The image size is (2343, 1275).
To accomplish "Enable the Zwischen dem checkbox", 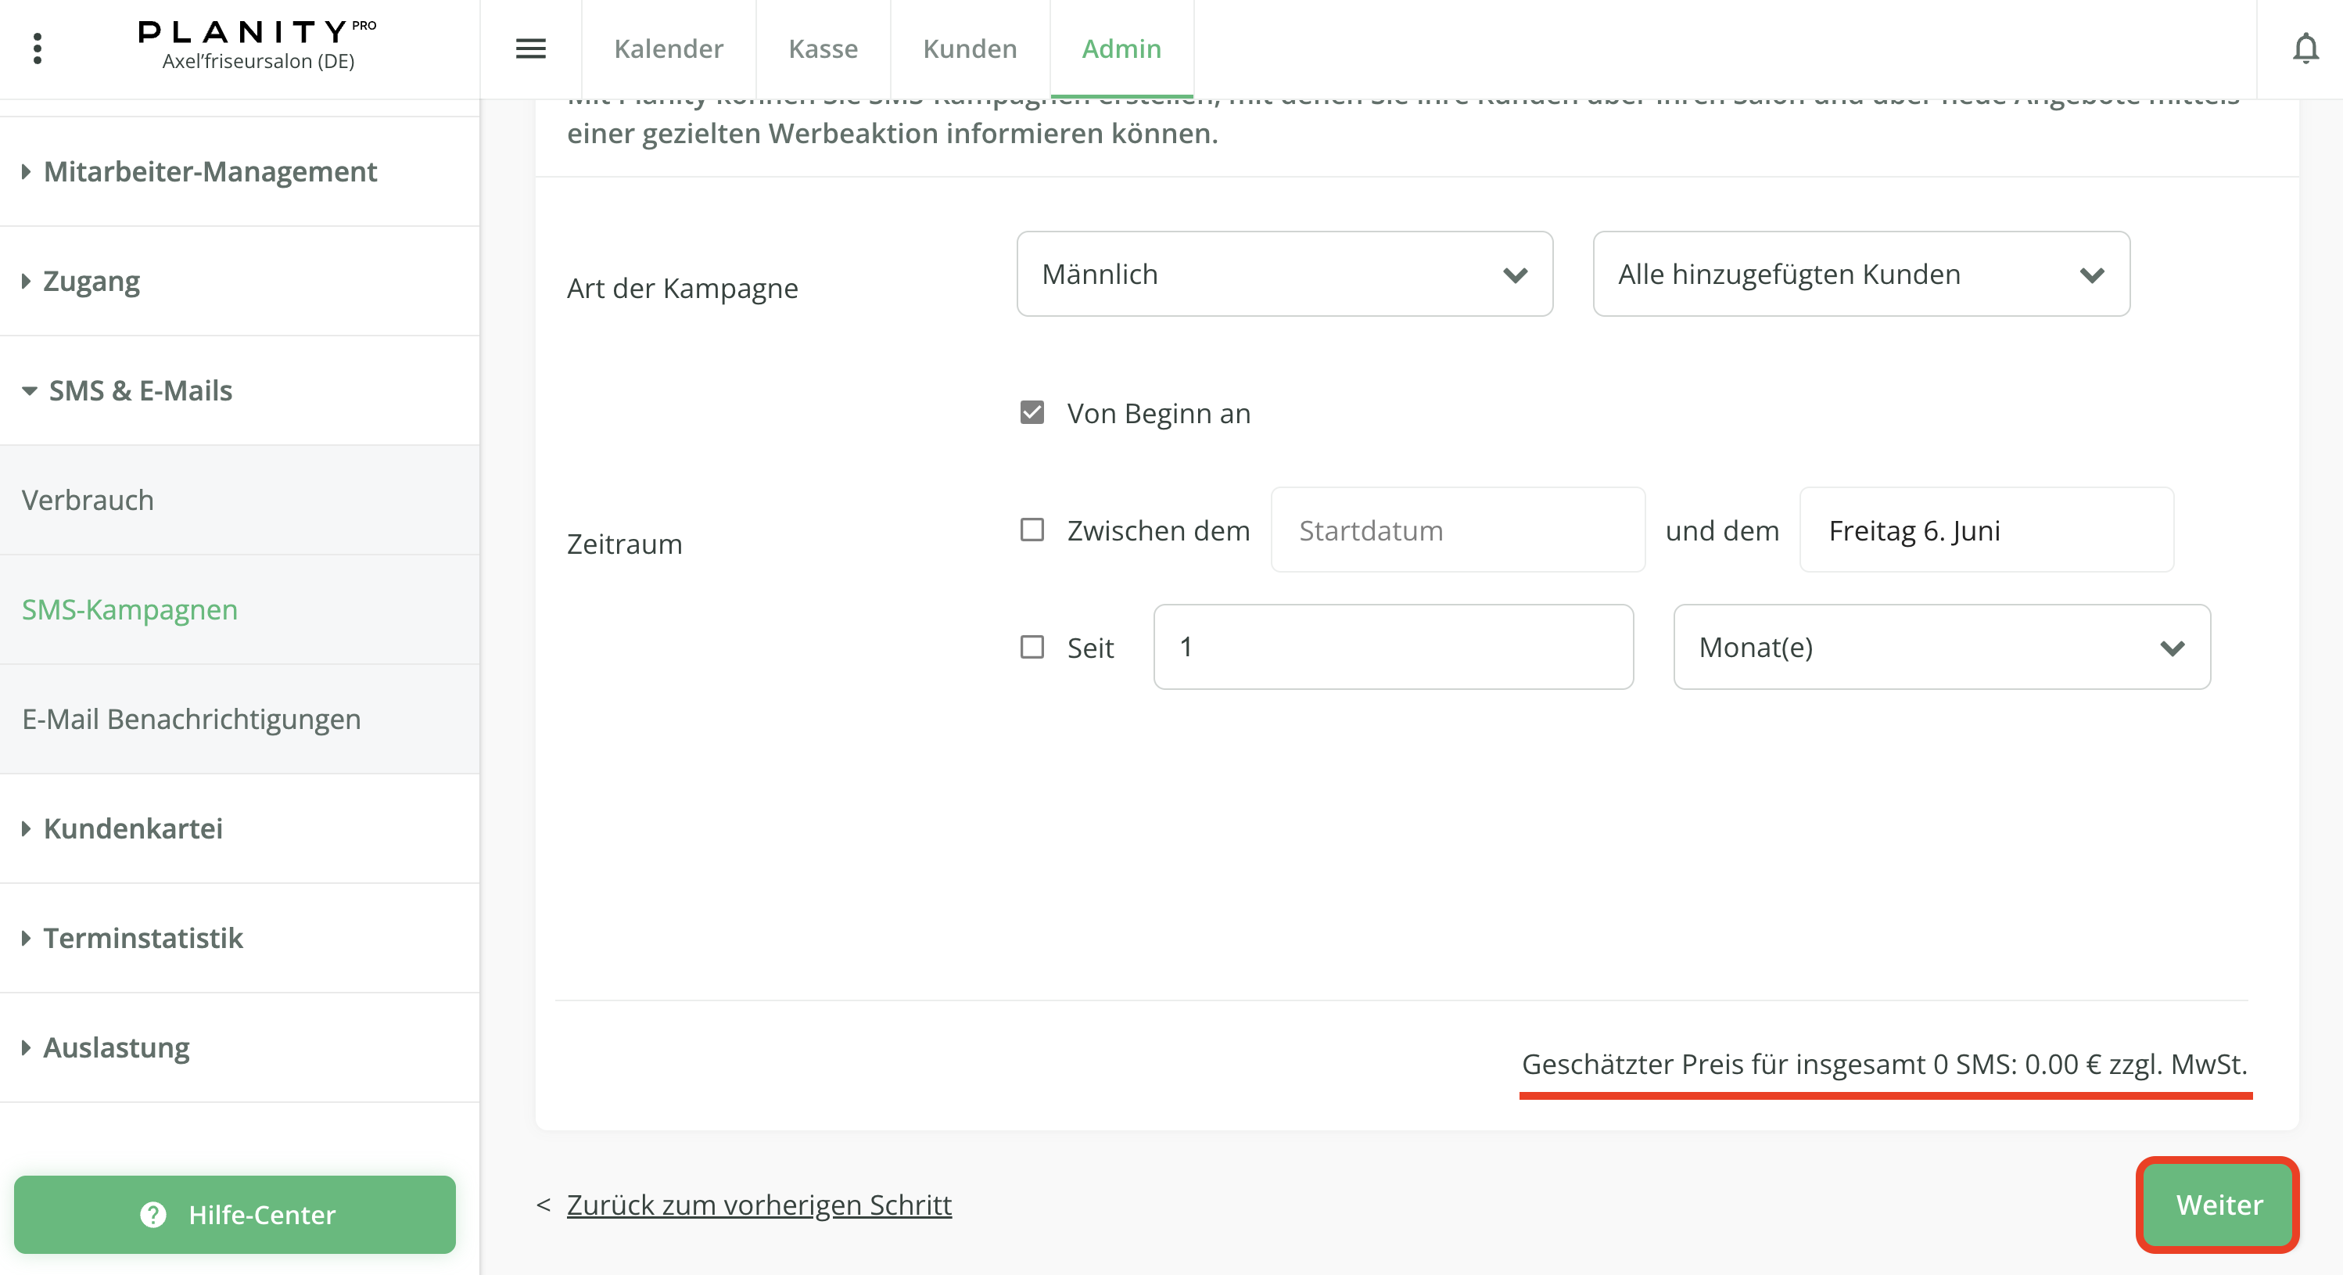I will tap(1032, 530).
